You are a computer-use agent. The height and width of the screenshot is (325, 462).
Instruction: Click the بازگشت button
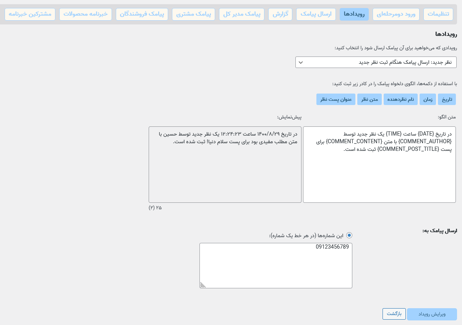tap(394, 314)
